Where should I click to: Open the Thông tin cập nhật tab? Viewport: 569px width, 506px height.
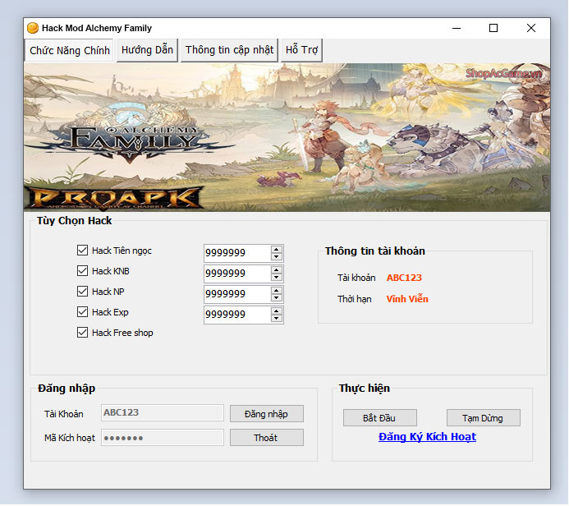click(229, 50)
